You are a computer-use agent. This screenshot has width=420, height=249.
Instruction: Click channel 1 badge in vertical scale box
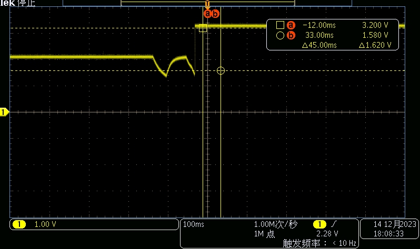tap(19, 224)
